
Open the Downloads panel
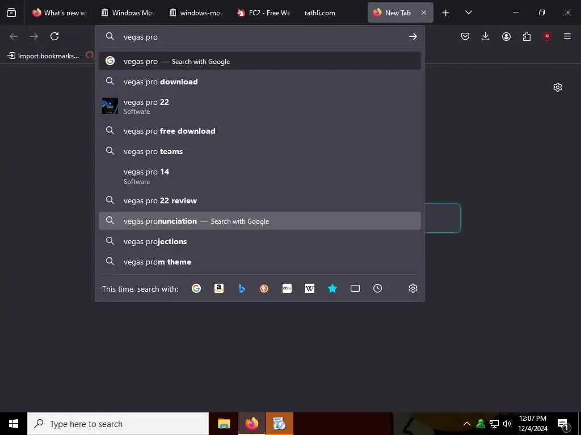pyautogui.click(x=486, y=36)
